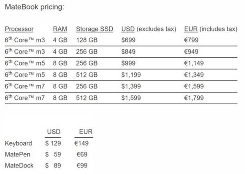
Task: Click the underlined EUR header in main table
Action: (x=192, y=29)
